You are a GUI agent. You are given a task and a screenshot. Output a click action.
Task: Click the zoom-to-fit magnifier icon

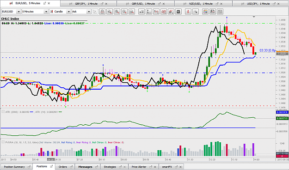(x=132, y=12)
